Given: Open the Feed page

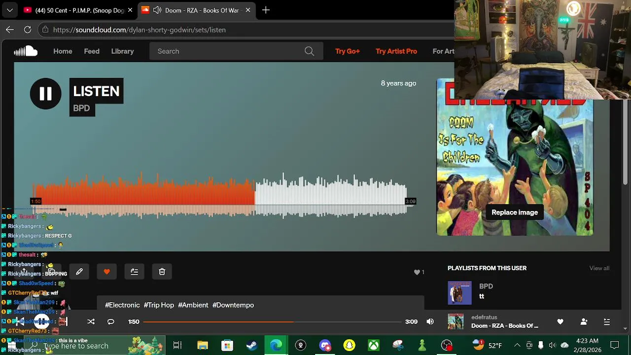Looking at the screenshot, I should click(92, 51).
